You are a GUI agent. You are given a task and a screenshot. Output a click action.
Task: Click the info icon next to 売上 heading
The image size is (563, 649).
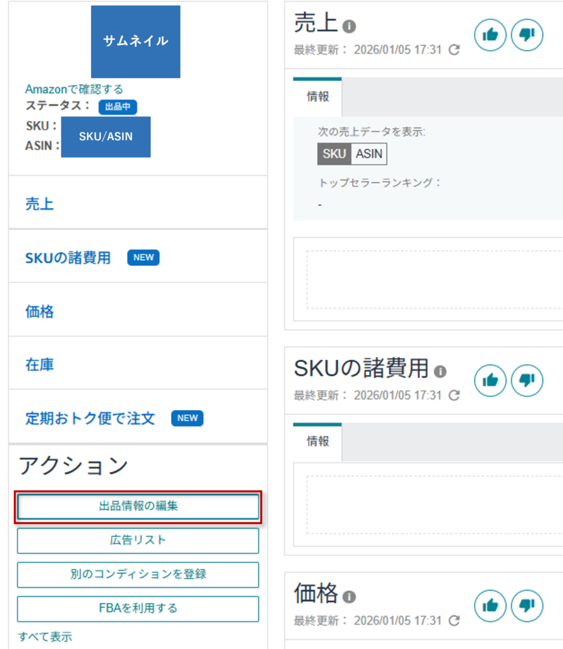348,26
